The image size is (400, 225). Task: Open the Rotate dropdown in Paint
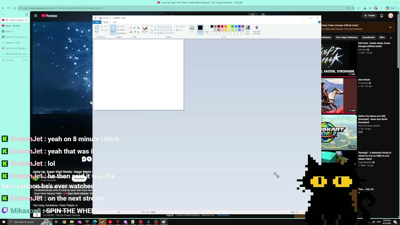tap(122, 33)
